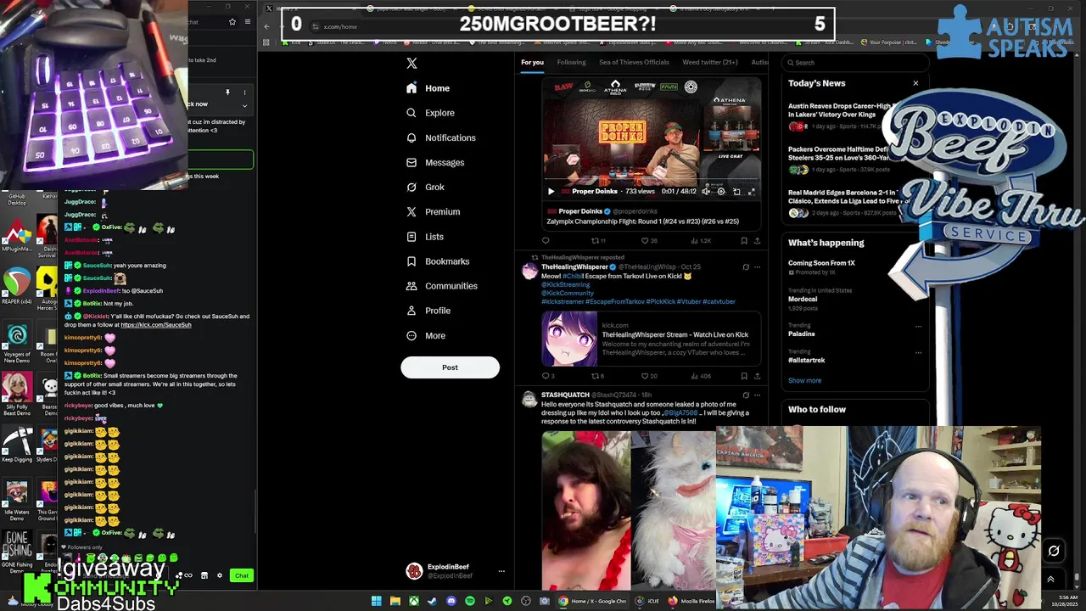This screenshot has height=611, width=1086.
Task: Open Messages in X sidebar
Action: coord(435,162)
